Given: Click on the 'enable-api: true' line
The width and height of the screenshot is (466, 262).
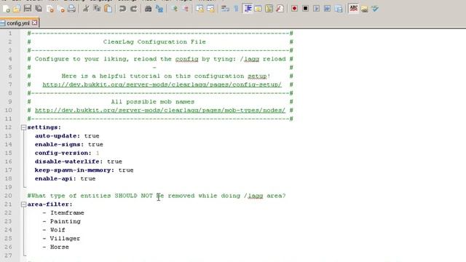Looking at the screenshot, I should [65, 178].
